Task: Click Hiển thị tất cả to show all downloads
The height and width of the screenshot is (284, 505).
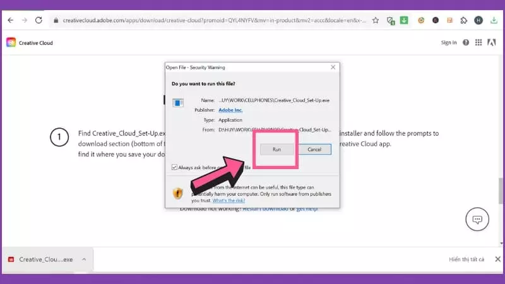Action: 466,259
